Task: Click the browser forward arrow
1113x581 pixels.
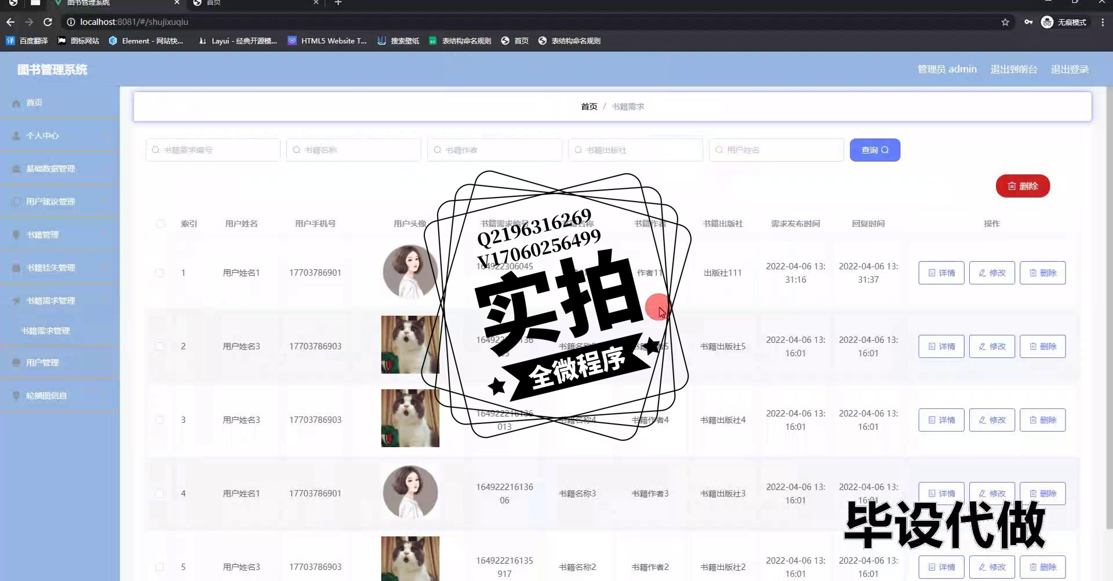Action: tap(29, 22)
